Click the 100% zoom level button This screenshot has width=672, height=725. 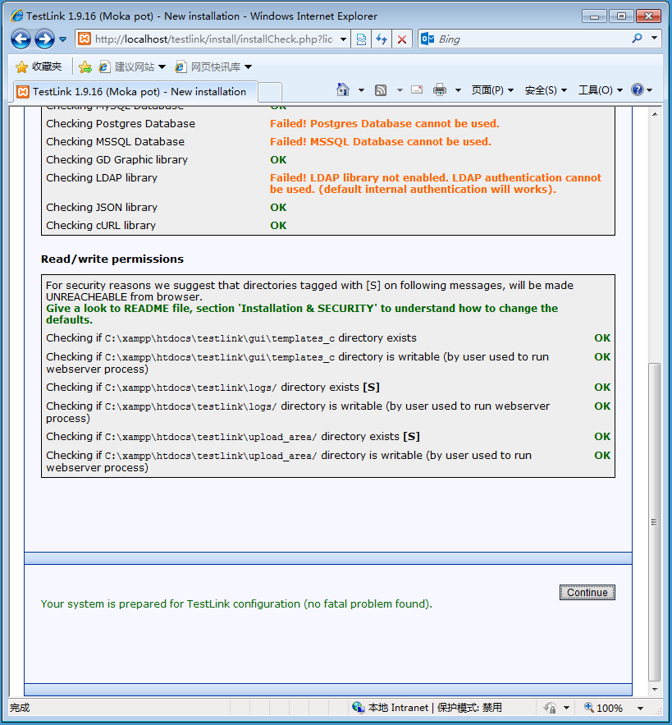604,708
